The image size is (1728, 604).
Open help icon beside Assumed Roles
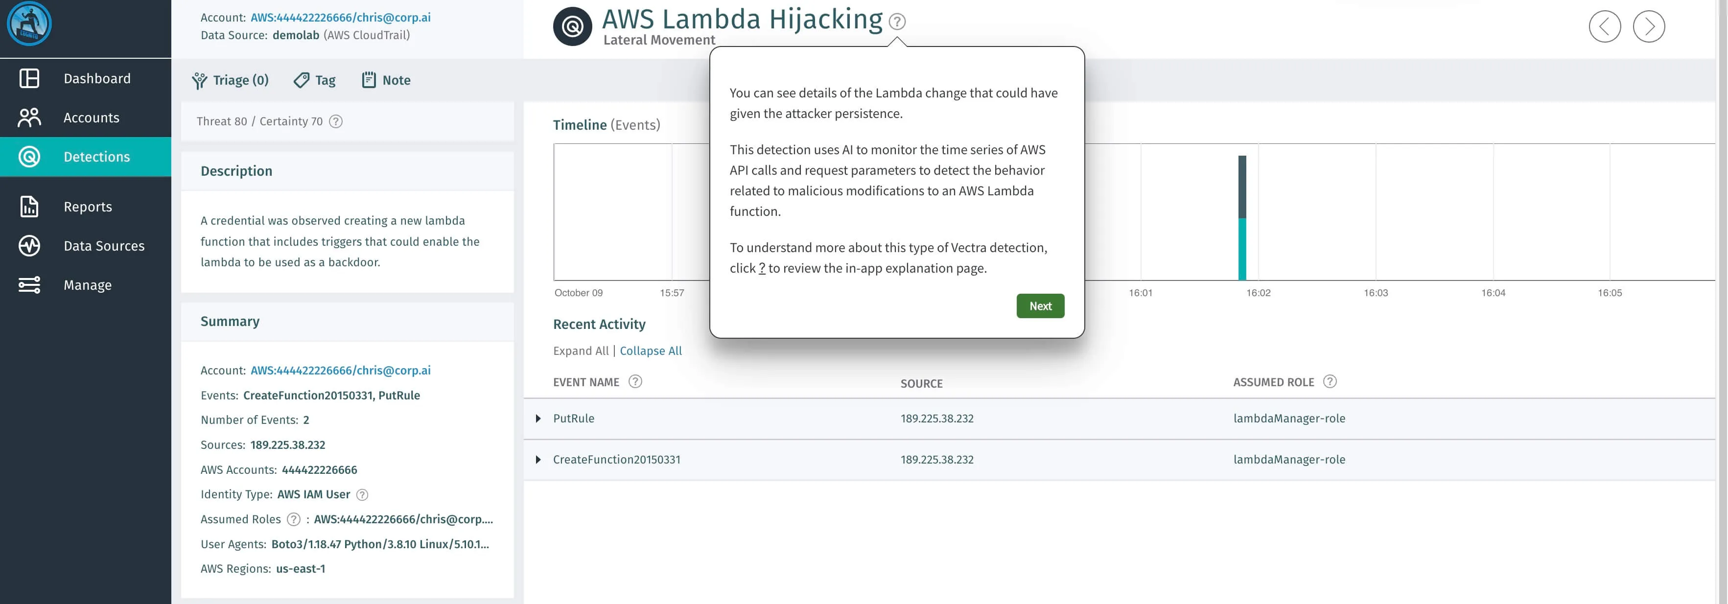coord(294,519)
